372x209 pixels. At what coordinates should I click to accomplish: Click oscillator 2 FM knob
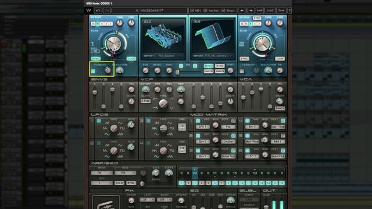pyautogui.click(x=280, y=70)
